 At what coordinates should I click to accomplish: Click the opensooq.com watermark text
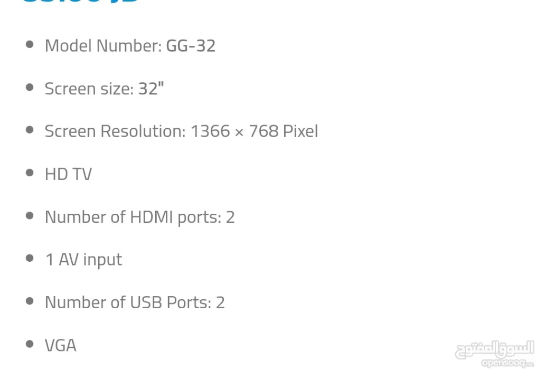click(507, 364)
